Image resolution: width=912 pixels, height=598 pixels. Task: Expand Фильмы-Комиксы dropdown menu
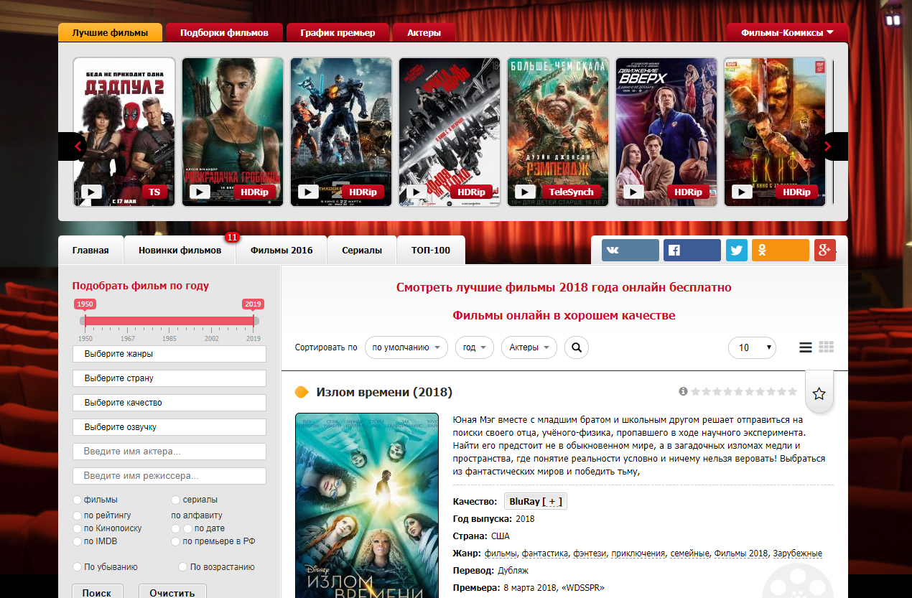click(788, 32)
